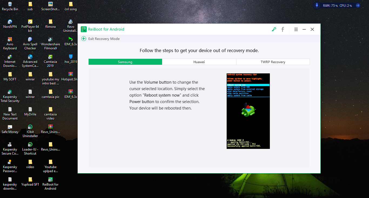Select the TWRP Recovery tab
369x198 pixels.
273,62
